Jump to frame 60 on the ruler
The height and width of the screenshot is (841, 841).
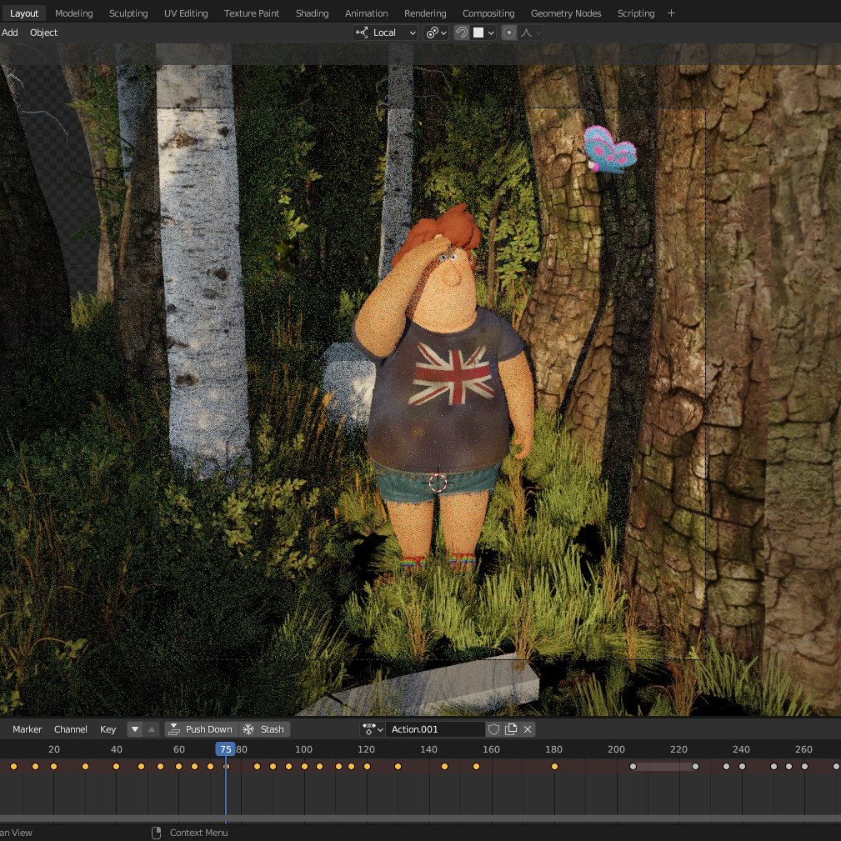point(178,749)
